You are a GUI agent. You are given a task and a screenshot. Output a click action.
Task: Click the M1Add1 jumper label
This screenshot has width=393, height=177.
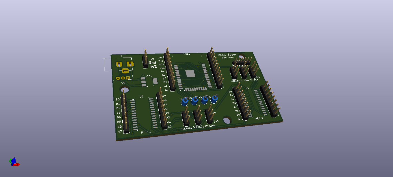(x=199, y=127)
